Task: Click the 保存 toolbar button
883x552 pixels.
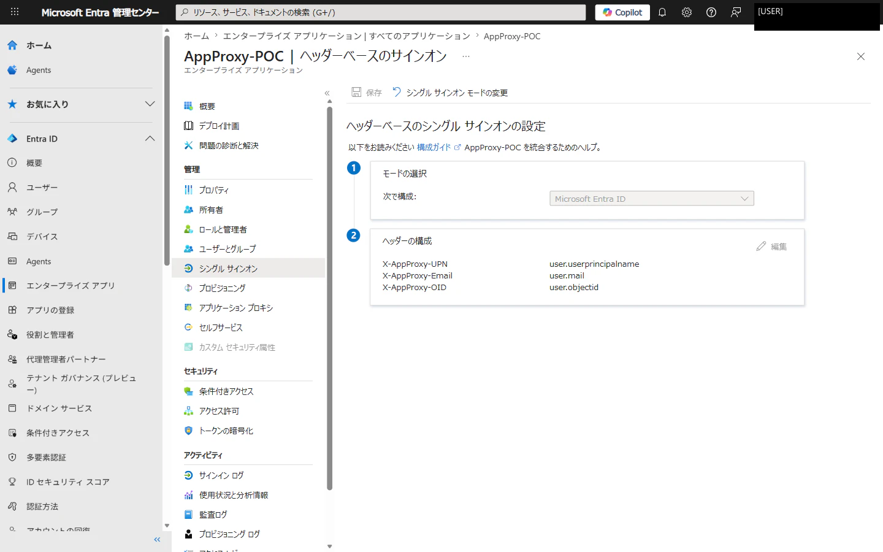Action: tap(366, 93)
